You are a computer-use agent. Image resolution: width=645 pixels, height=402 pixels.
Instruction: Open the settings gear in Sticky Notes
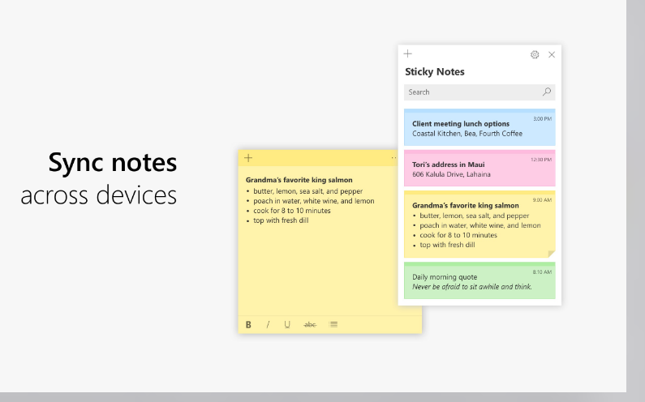click(x=535, y=54)
